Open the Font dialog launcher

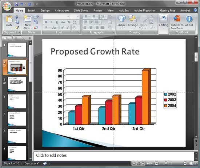tap(79, 32)
